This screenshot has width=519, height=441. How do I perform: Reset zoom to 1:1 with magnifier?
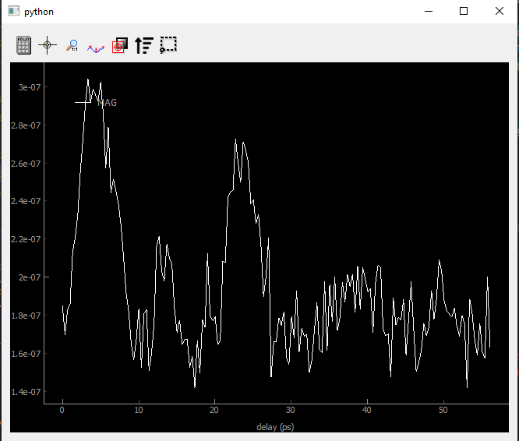tap(72, 45)
